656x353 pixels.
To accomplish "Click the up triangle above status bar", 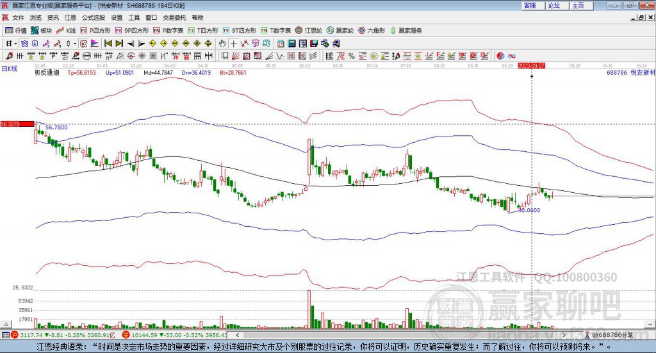I will [x=6, y=324].
